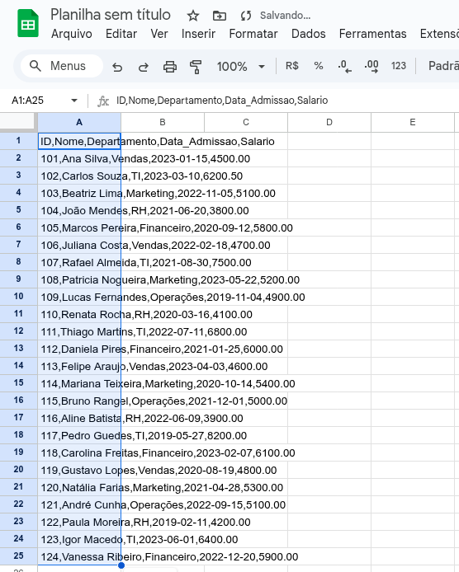Viewport: 459px width, 572px height.
Task: Select column E header
Action: coord(413,123)
